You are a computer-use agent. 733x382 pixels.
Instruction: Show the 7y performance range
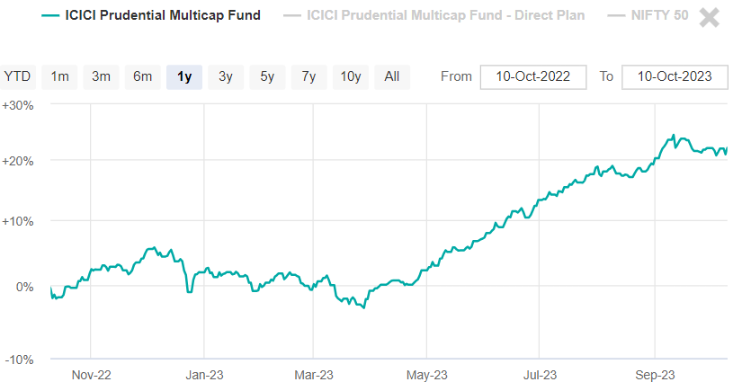click(308, 76)
